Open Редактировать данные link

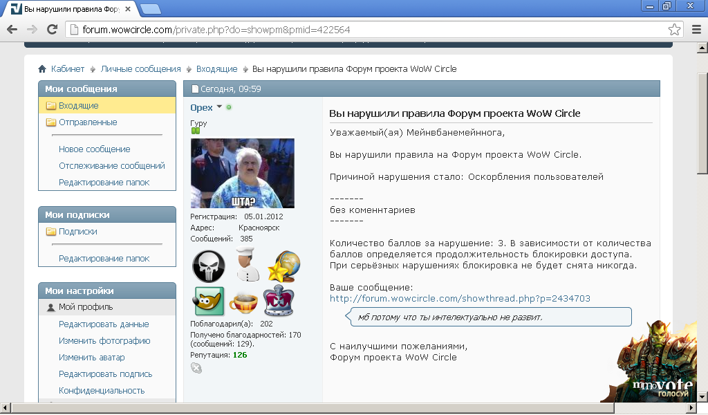pos(104,324)
